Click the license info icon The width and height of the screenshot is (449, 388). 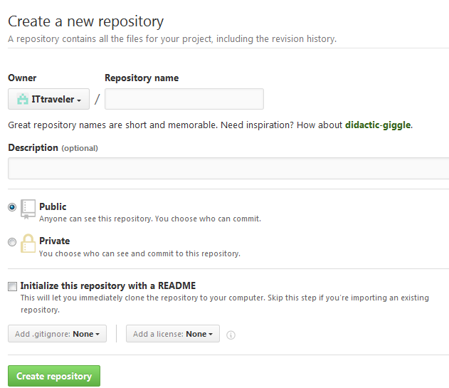[231, 335]
